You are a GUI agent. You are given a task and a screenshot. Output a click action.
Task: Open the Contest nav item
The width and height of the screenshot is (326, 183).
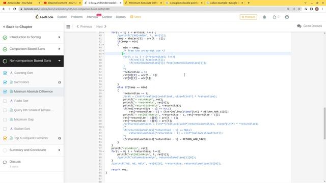(x=107, y=17)
